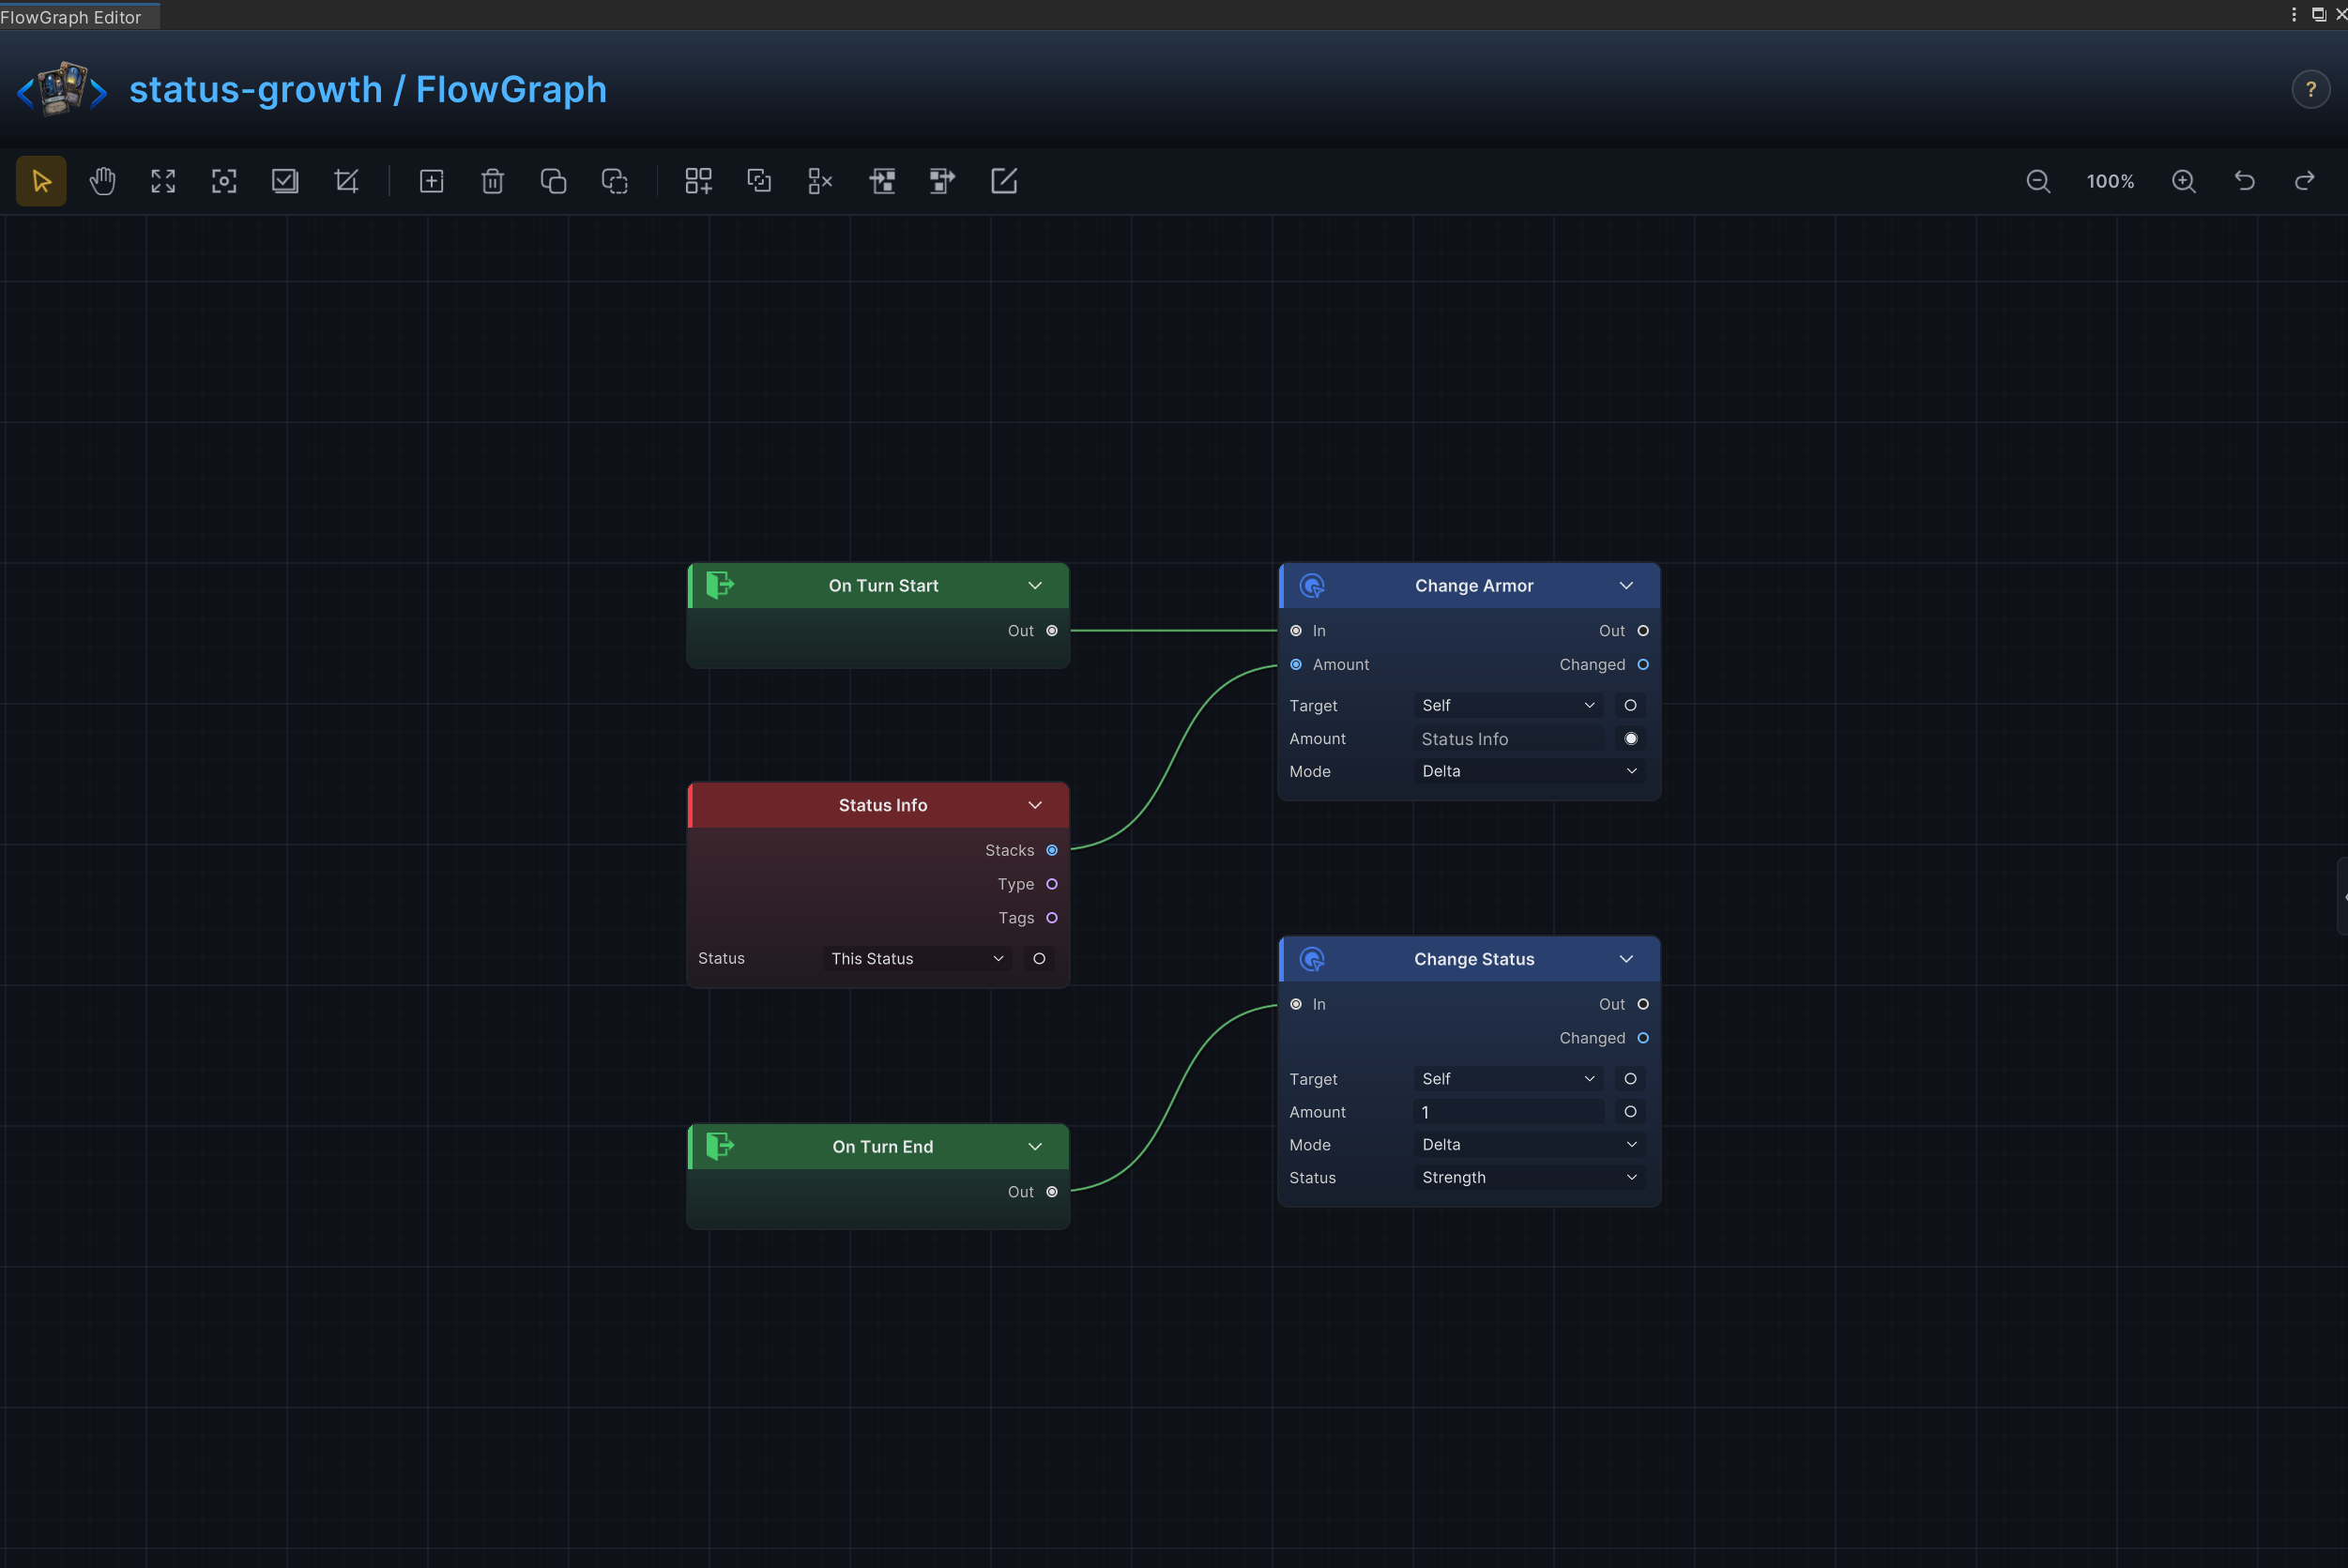Click the Change Armor Changed output port

click(x=1642, y=665)
